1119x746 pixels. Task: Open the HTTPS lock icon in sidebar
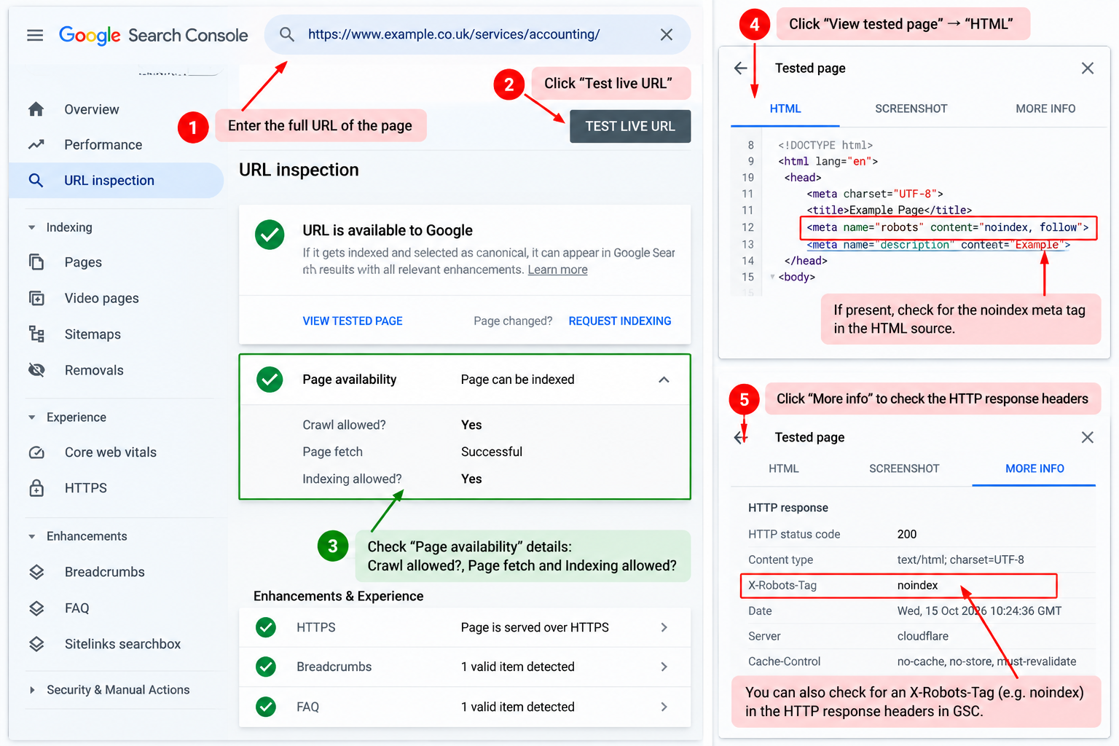pyautogui.click(x=36, y=488)
